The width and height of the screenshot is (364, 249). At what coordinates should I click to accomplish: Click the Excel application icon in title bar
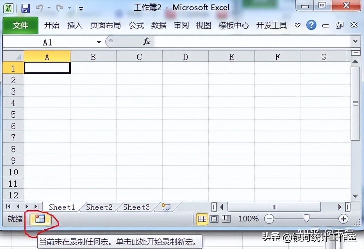point(9,9)
